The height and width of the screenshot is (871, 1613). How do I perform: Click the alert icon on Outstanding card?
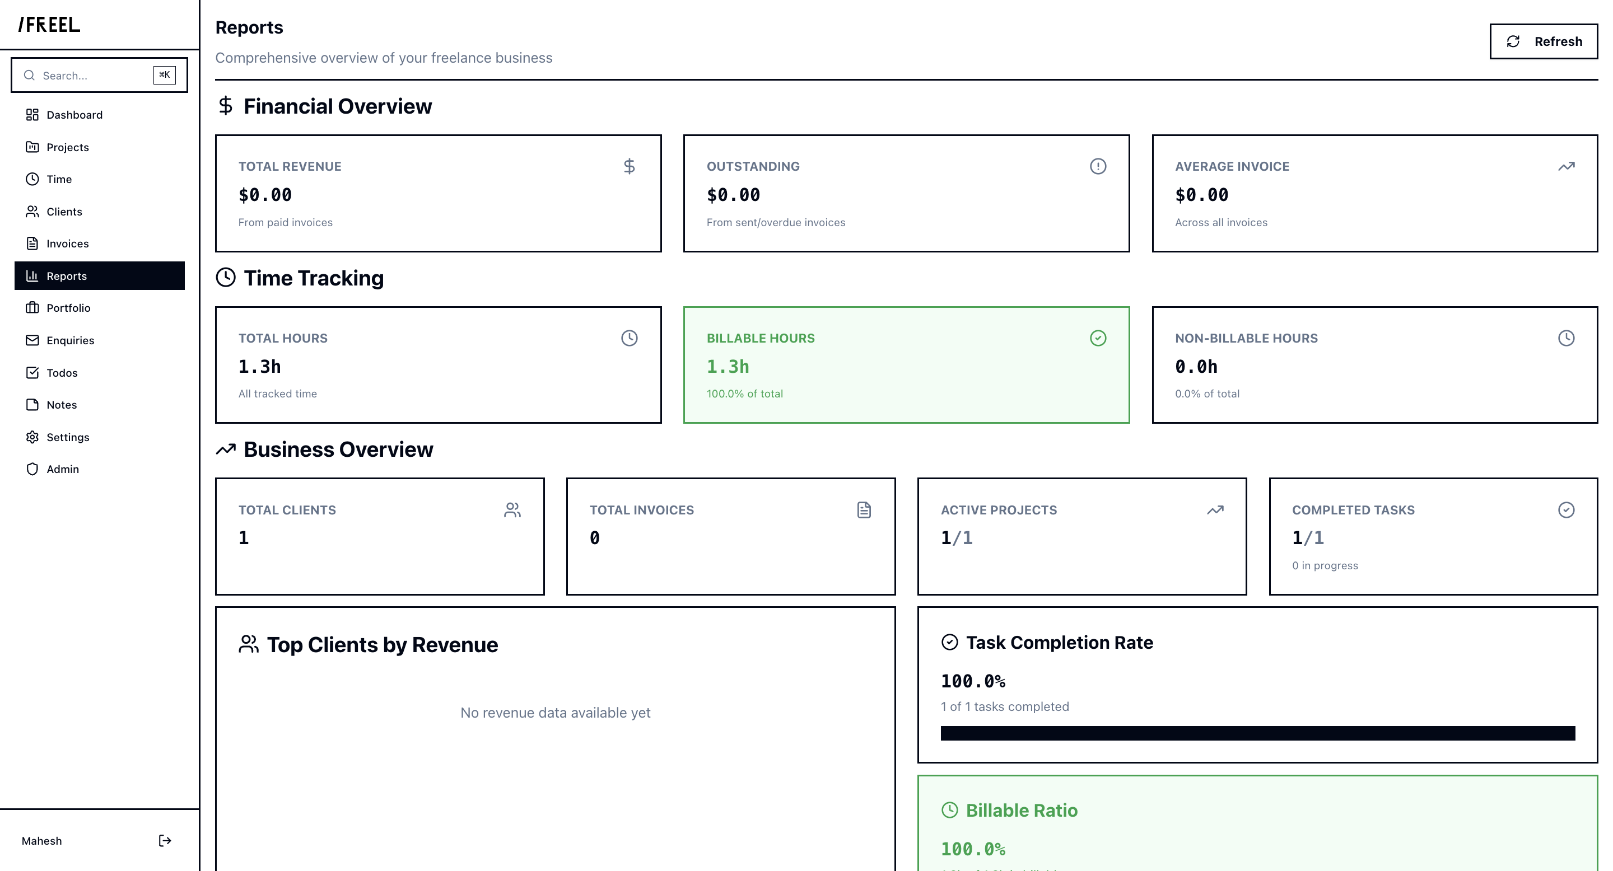pyautogui.click(x=1098, y=166)
